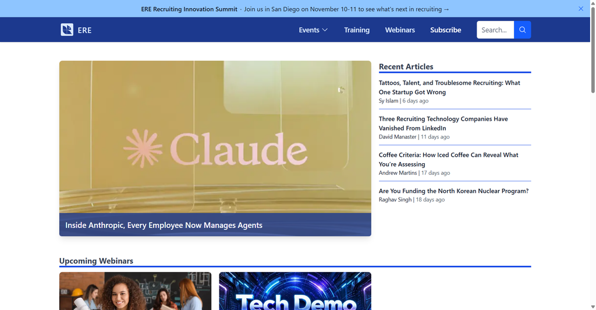Open 'Are You Funding the North Korean Nuclear Program?'
Viewport: 596px width, 310px height.
[x=453, y=191]
